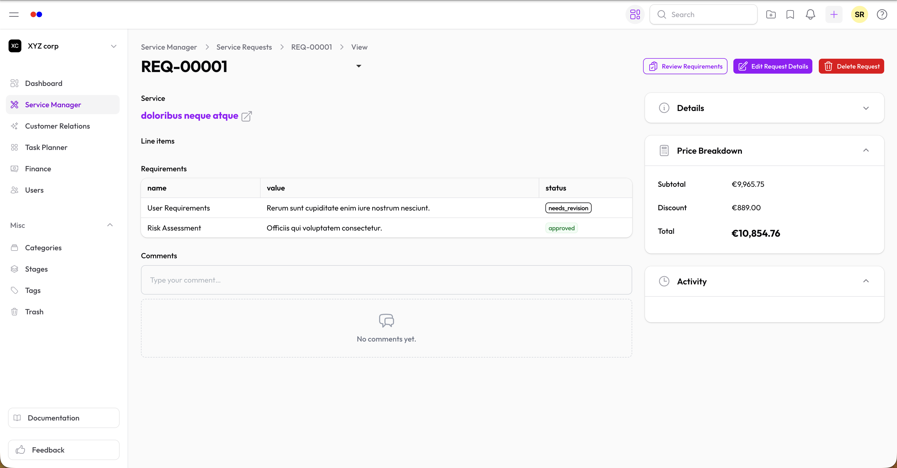Open the doloribus neque atque service link

(x=190, y=116)
